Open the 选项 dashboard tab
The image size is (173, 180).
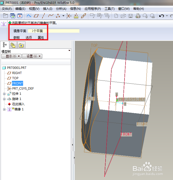(29, 38)
